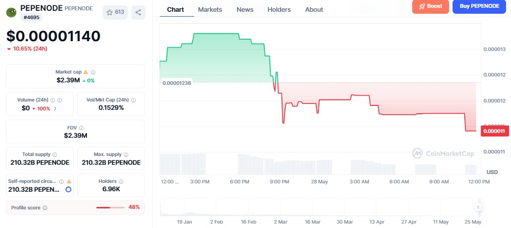511x228 pixels.
Task: Click the 0.1529% Vol/Mkt Cap value
Action: [x=111, y=108]
